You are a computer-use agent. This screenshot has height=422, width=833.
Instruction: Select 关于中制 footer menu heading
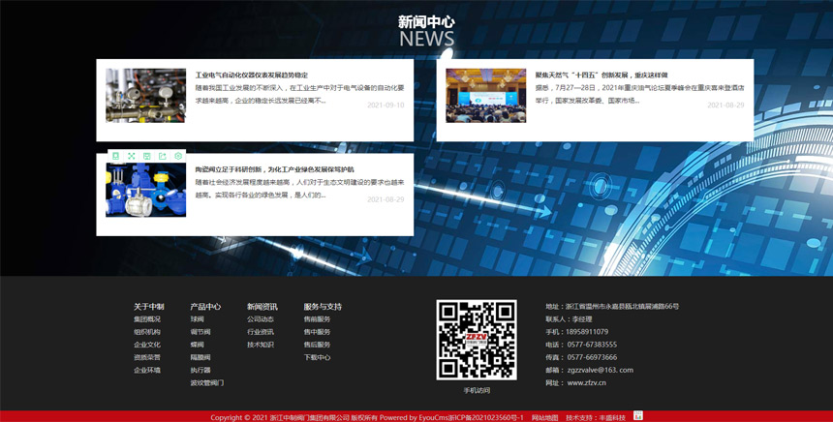tap(148, 307)
